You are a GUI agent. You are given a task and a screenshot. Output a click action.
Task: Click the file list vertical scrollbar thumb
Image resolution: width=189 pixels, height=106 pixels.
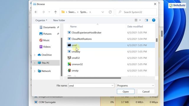pos(157,40)
